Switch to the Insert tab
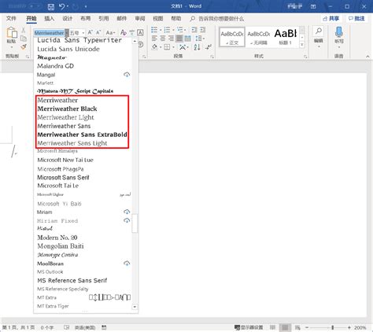The image size is (373, 332). tap(49, 18)
